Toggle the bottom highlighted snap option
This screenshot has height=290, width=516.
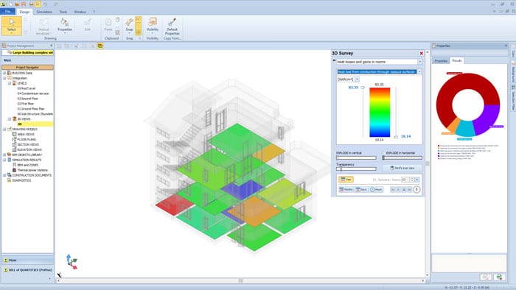139,32
